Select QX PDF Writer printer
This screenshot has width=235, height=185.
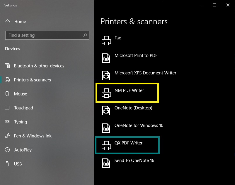127,145
